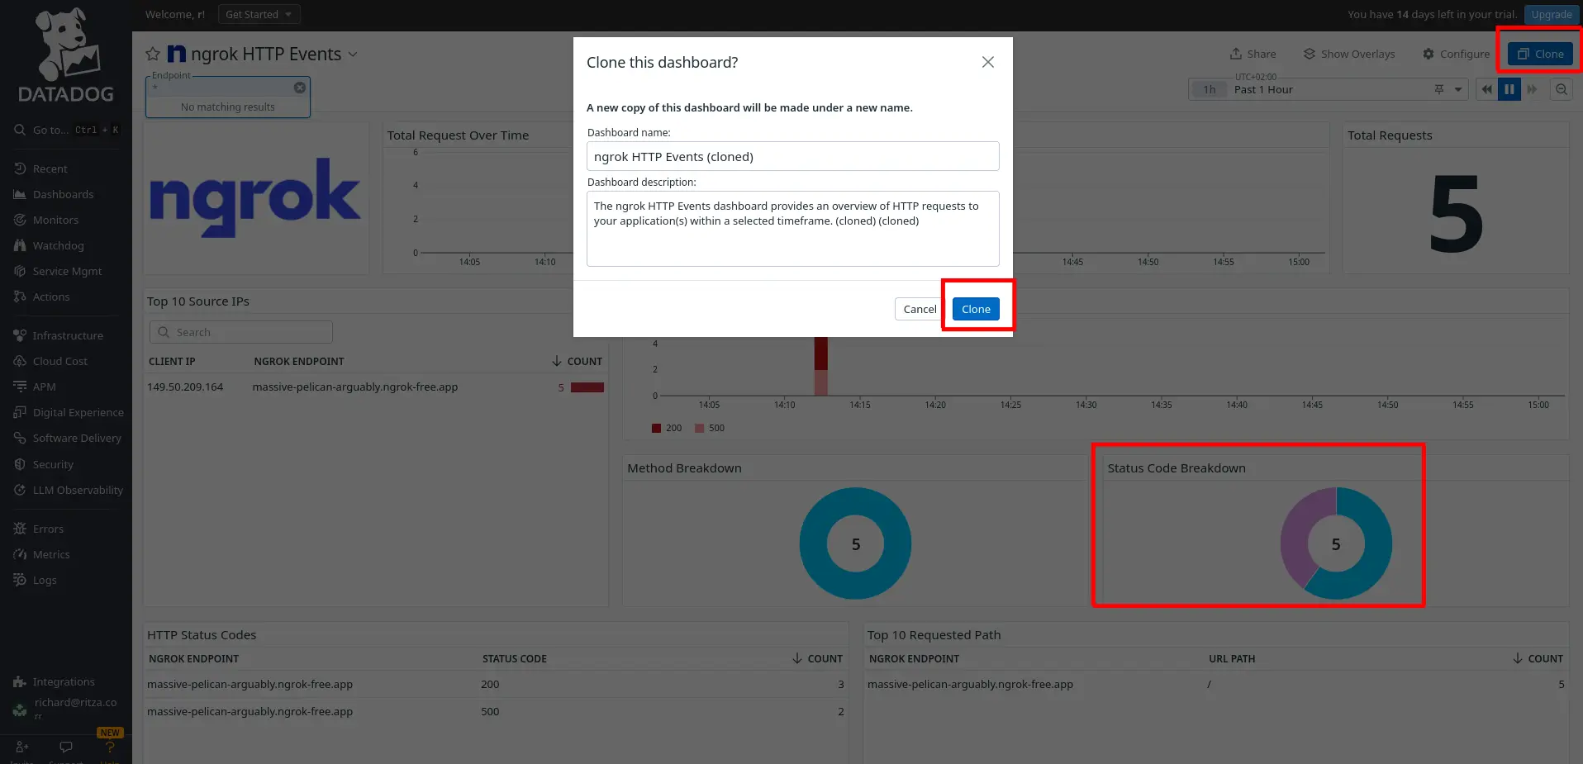
Task: Click the Infrastructure sidebar icon
Action: [x=20, y=335]
